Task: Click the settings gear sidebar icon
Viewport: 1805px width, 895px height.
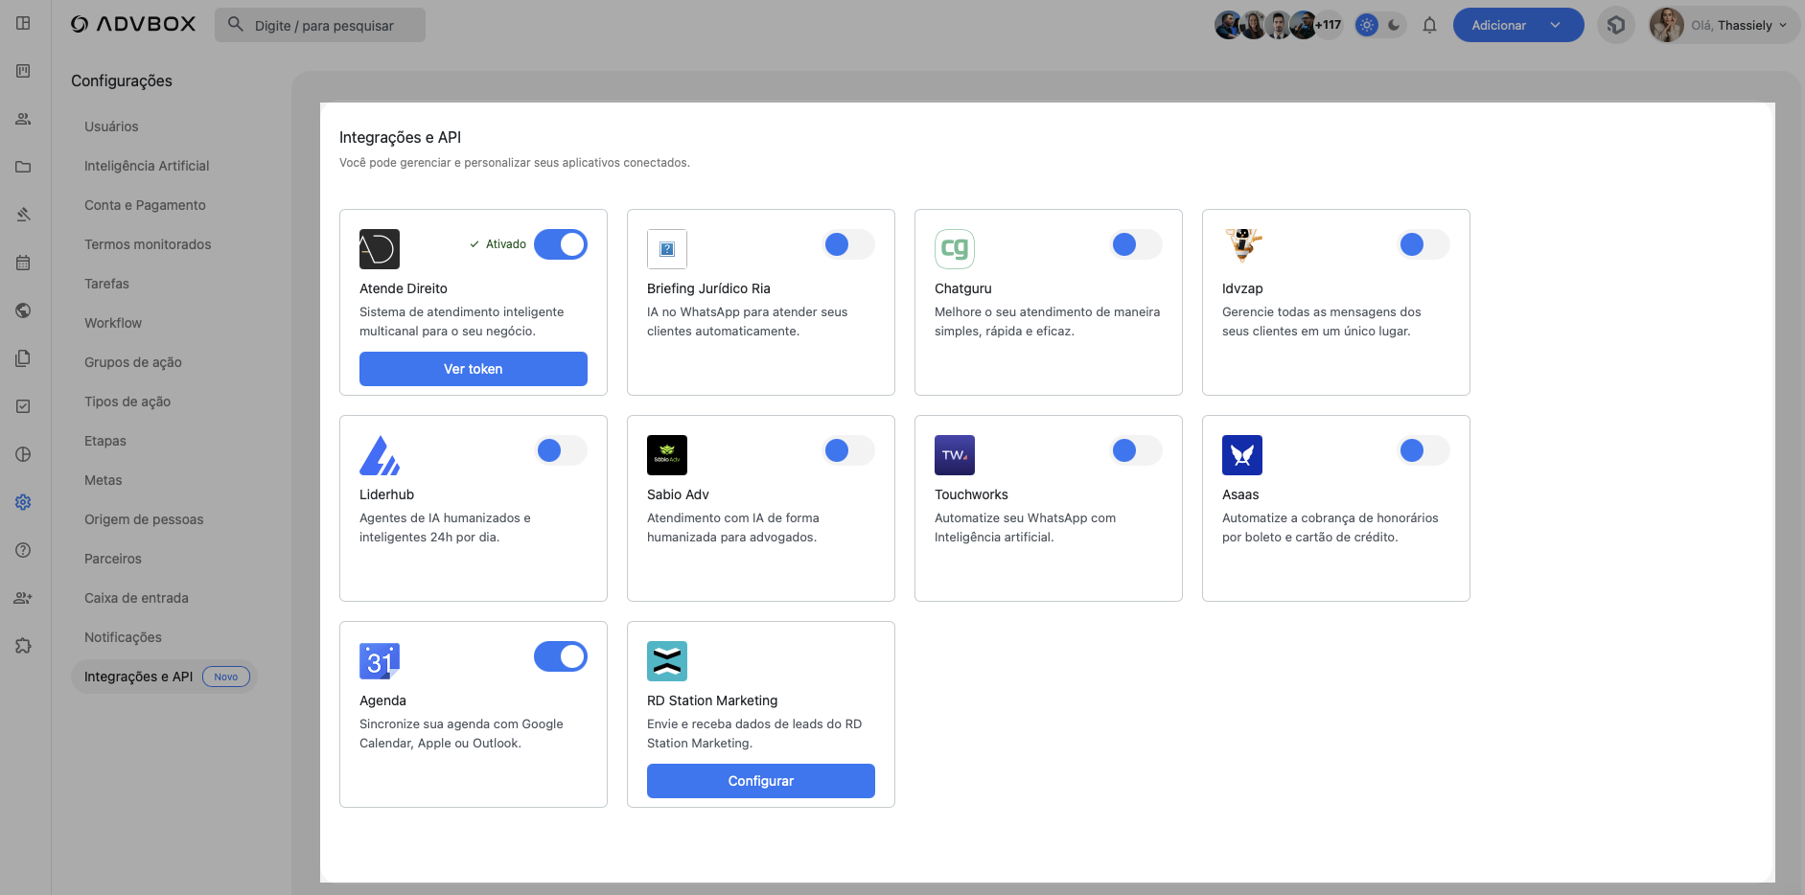Action: pyautogui.click(x=23, y=502)
